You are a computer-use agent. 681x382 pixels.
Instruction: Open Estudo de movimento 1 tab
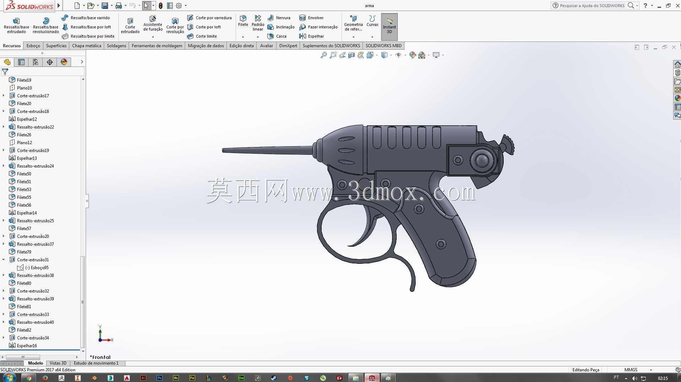pos(96,363)
